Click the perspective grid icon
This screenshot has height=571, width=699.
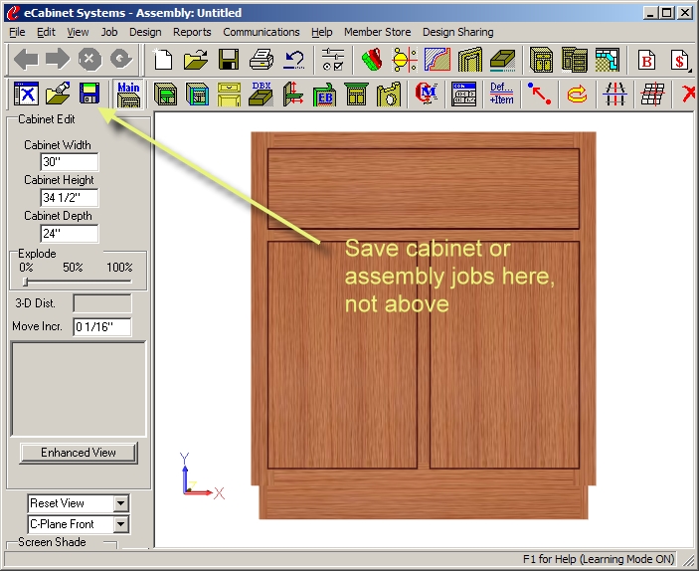652,94
